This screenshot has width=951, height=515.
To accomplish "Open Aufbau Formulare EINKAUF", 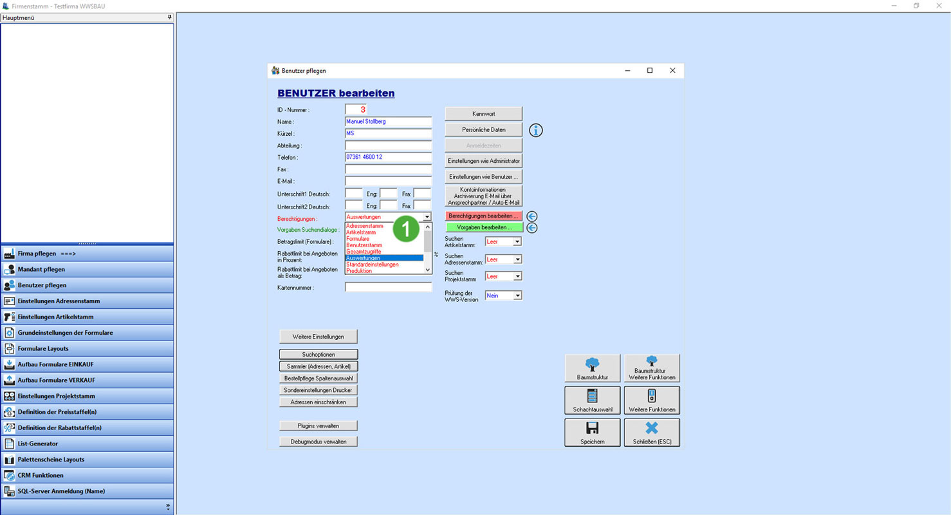I will click(87, 364).
